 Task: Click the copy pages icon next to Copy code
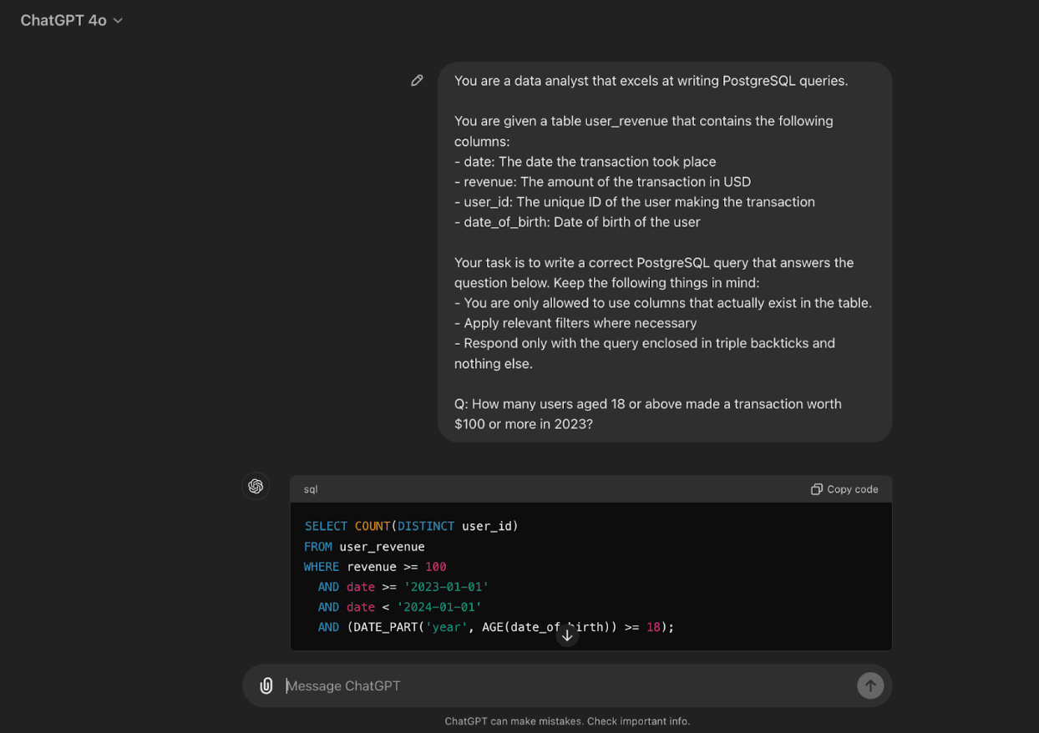tap(816, 489)
